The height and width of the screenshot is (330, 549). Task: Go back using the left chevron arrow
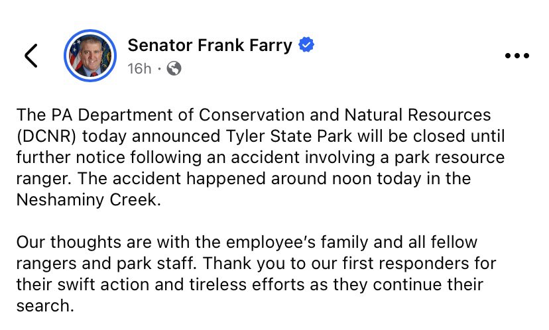tap(30, 56)
